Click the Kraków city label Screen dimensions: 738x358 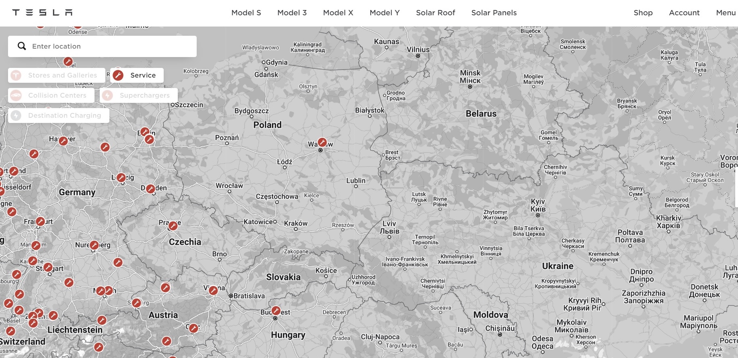coord(296,223)
